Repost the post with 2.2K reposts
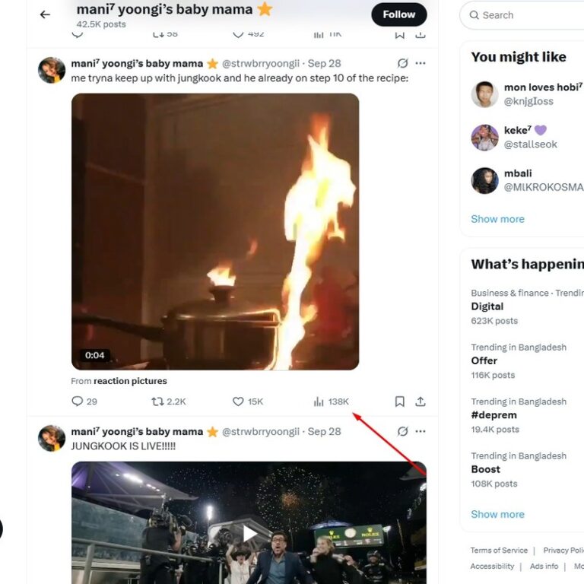This screenshot has width=584, height=584. [x=158, y=401]
